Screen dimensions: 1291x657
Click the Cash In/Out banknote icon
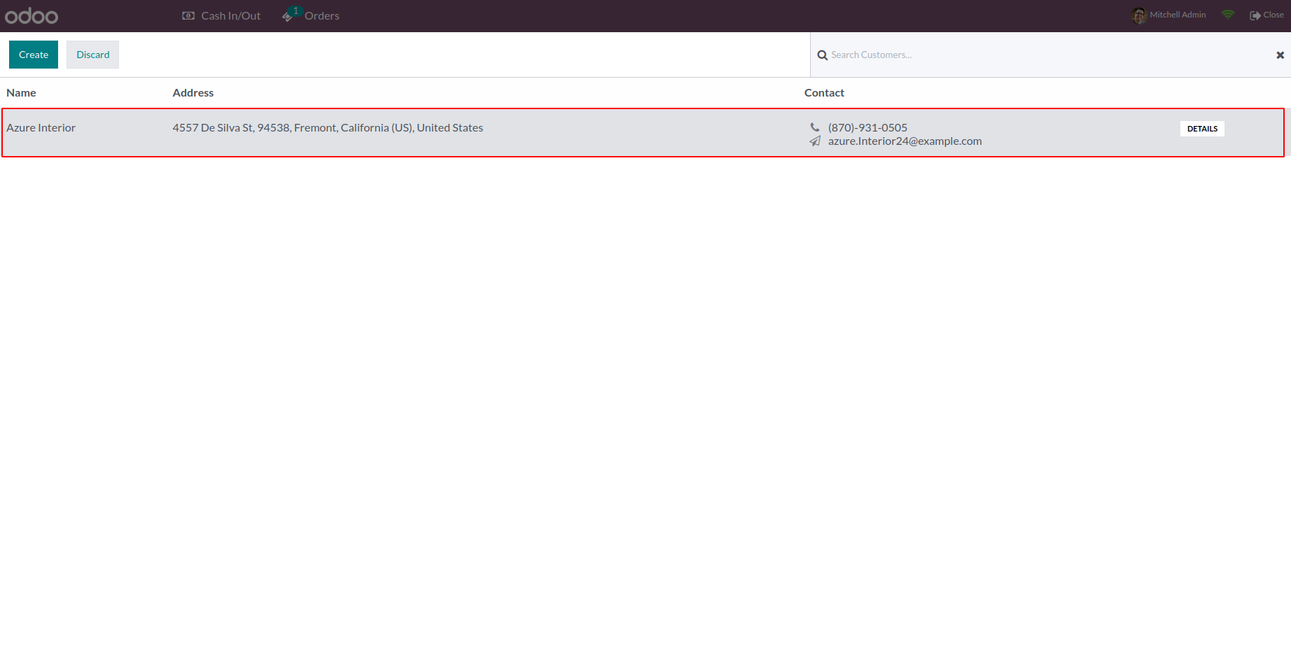pyautogui.click(x=188, y=15)
